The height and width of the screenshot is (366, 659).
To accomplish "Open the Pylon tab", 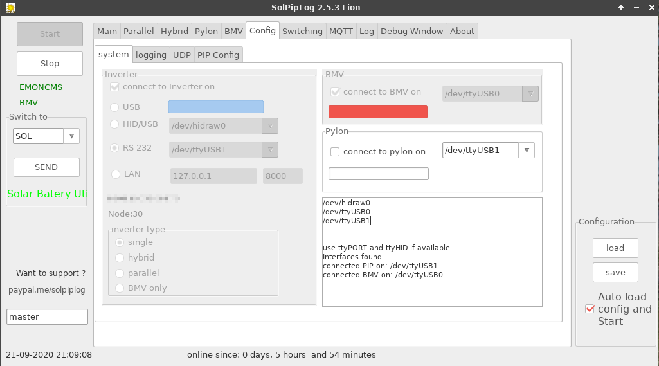I will click(x=206, y=31).
